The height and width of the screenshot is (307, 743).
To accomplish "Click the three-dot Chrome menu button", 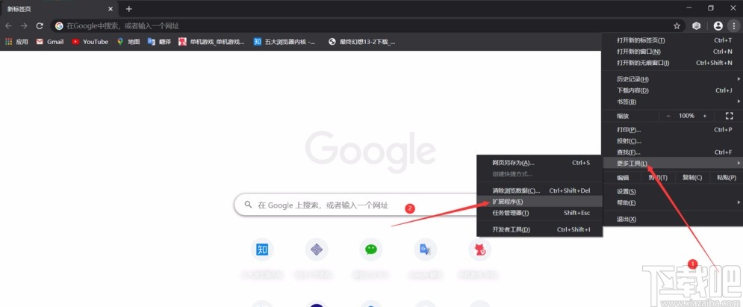I will (x=734, y=26).
